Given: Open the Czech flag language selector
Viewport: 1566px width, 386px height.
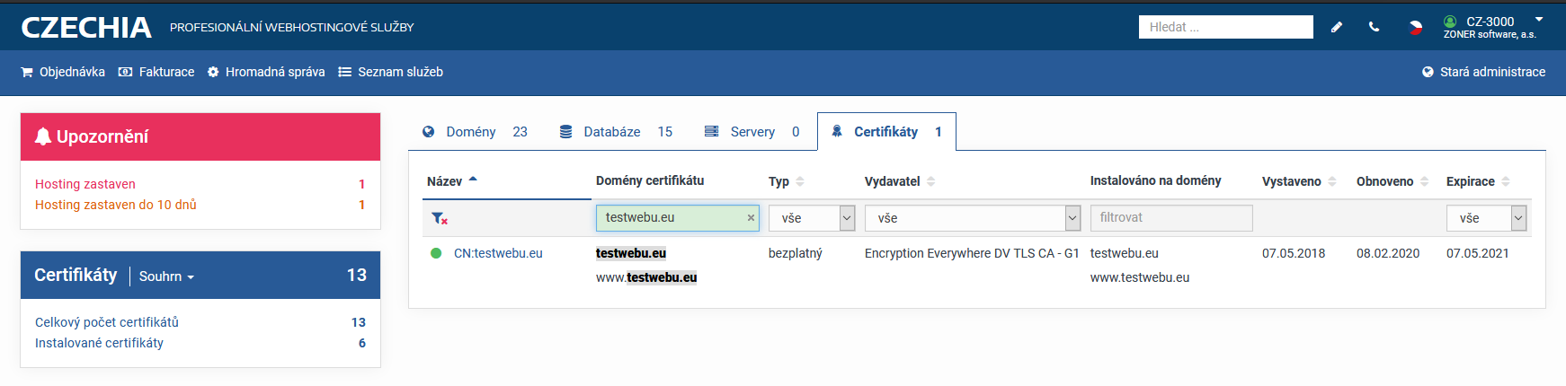Looking at the screenshot, I should coord(1415,27).
